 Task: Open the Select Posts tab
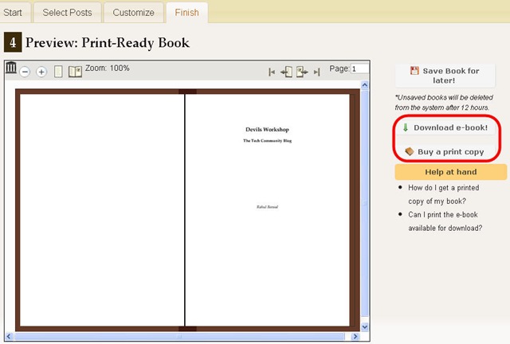tap(67, 13)
